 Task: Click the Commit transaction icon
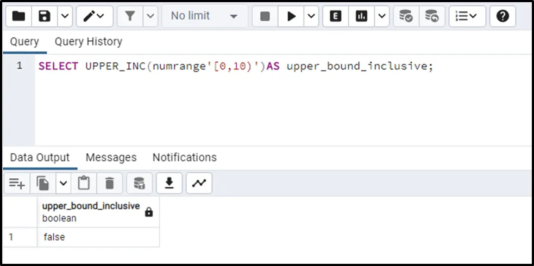pos(406,16)
